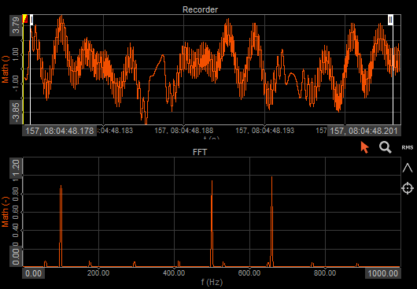The height and width of the screenshot is (289, 417).
Task: Edit FFT Y-axis minimum 0.000
Action: [x=16, y=256]
